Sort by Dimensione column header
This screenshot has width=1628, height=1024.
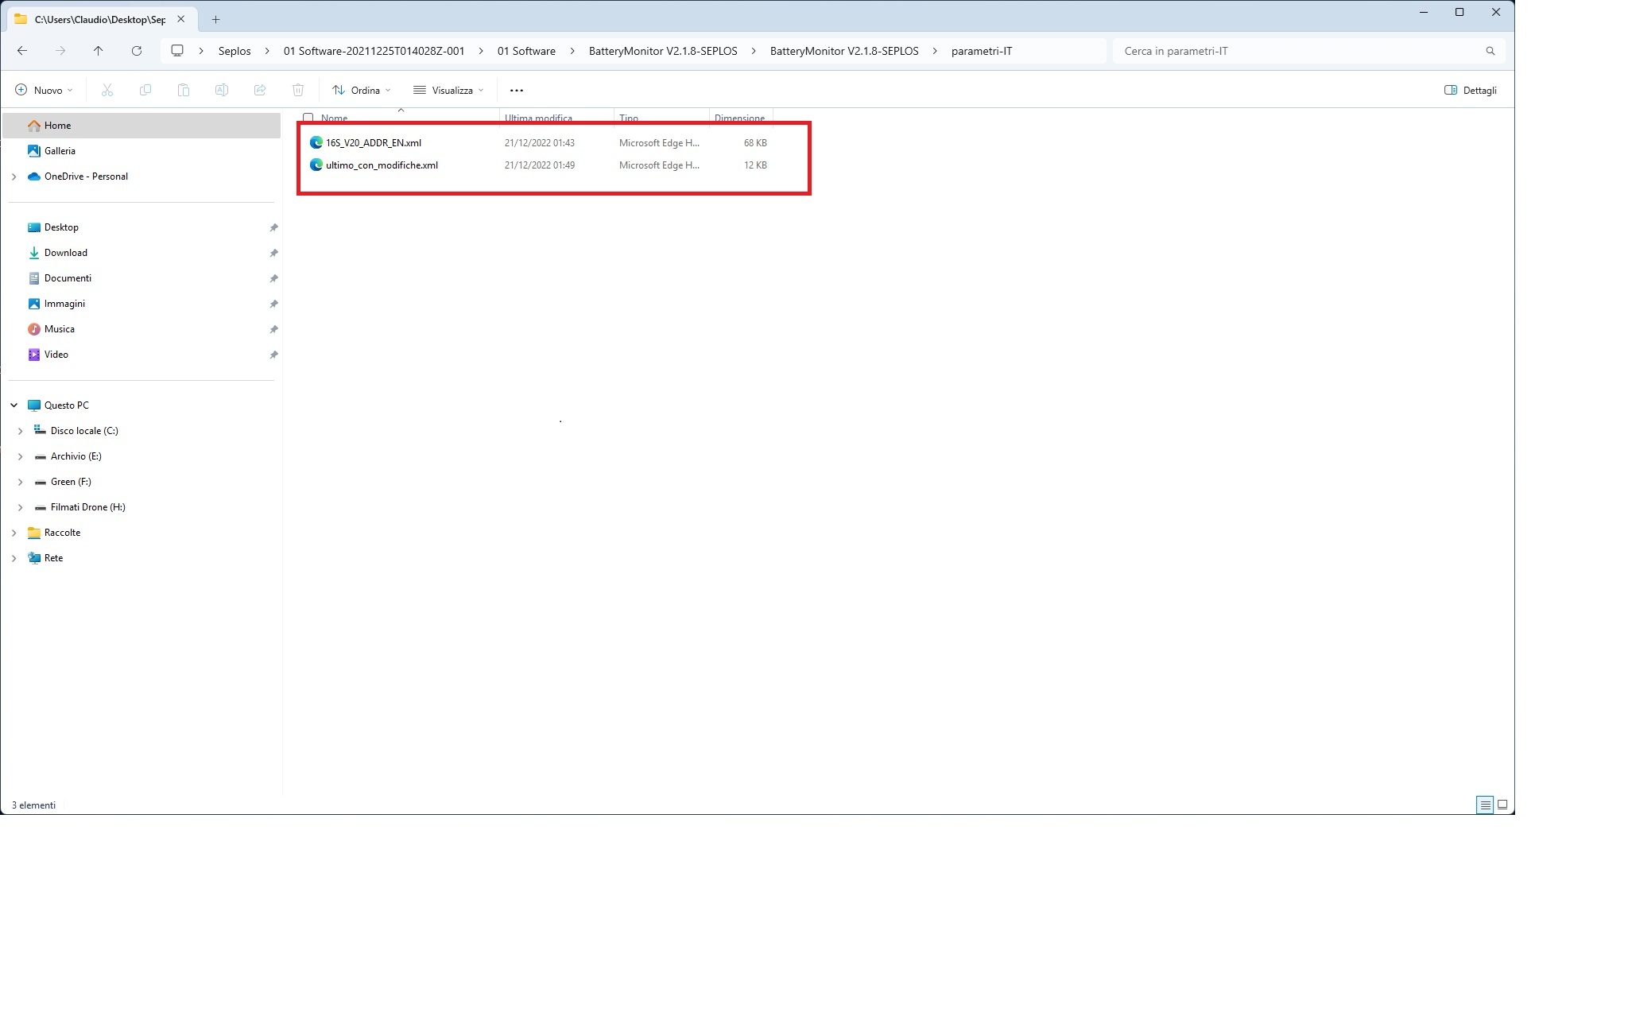click(x=739, y=118)
